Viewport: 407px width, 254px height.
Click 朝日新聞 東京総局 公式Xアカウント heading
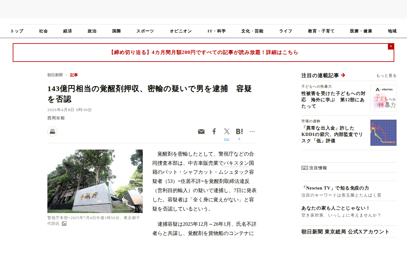click(345, 231)
